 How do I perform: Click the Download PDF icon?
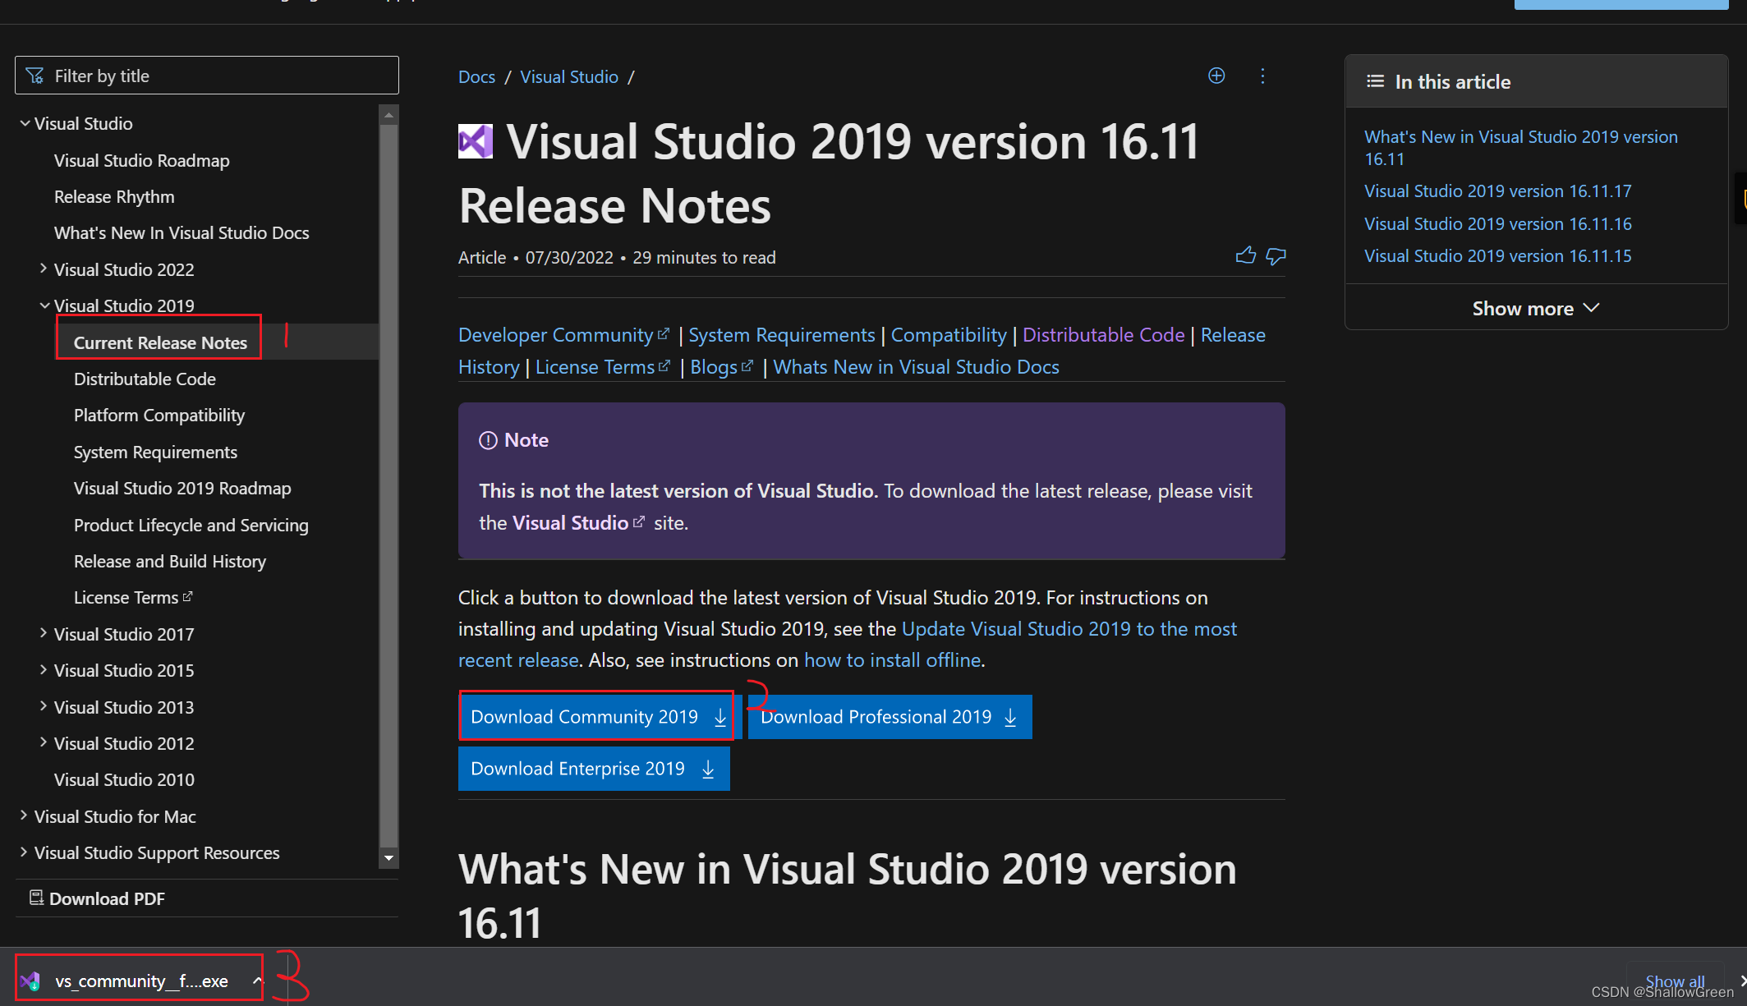[36, 898]
